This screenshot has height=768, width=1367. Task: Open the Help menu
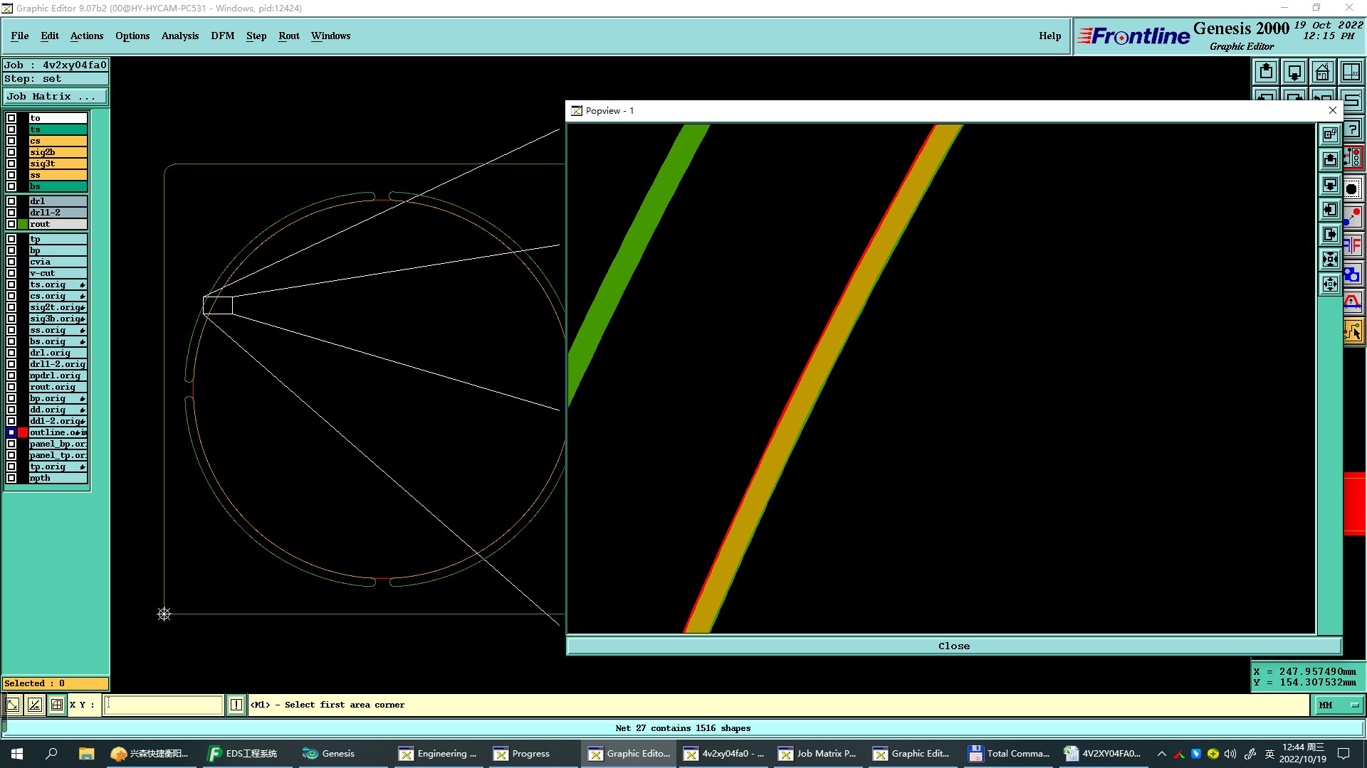click(1050, 36)
